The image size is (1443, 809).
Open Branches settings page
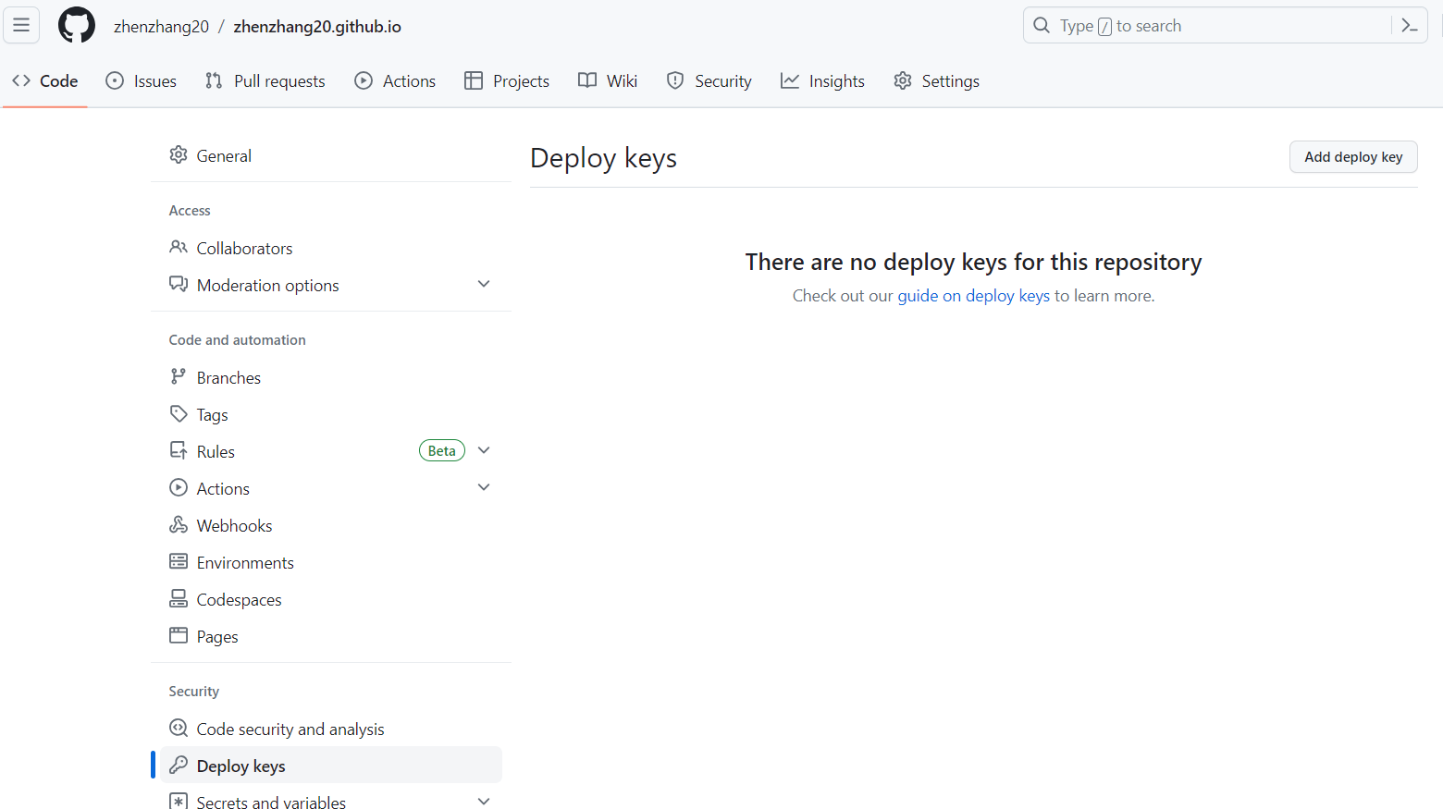[331, 377]
